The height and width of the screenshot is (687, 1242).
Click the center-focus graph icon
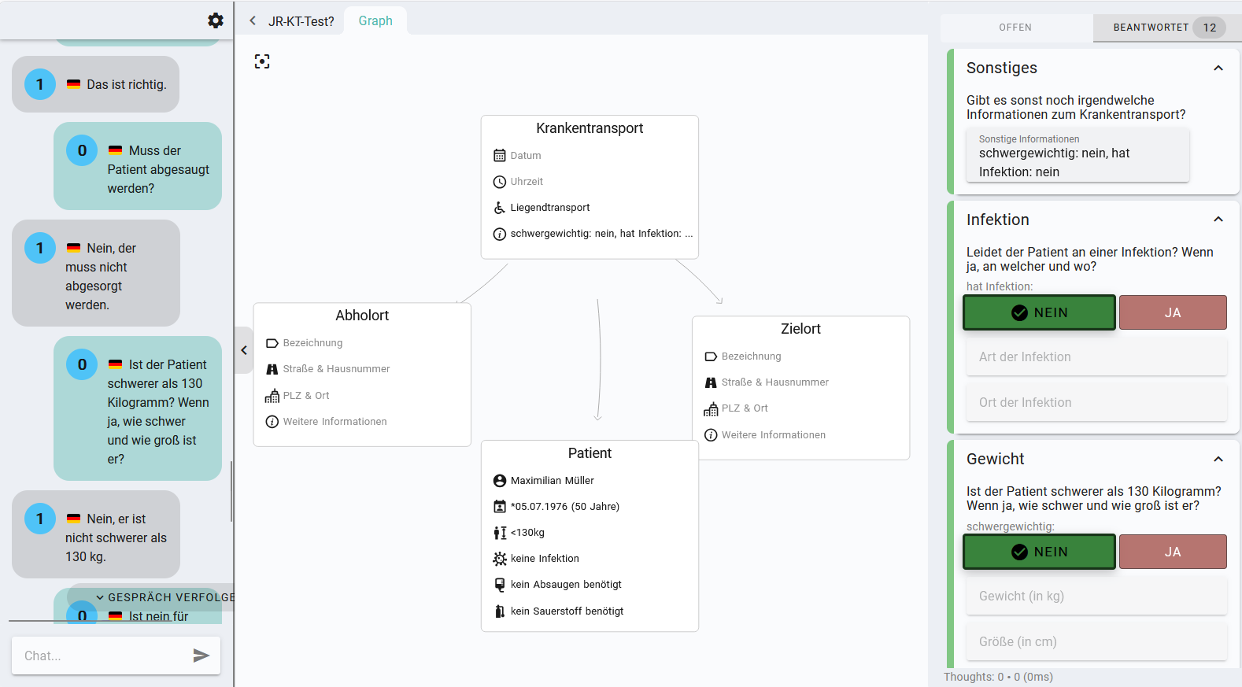point(262,61)
